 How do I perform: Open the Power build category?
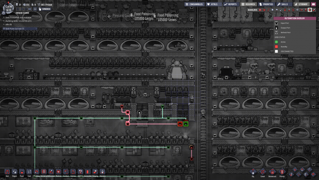coord(22,172)
